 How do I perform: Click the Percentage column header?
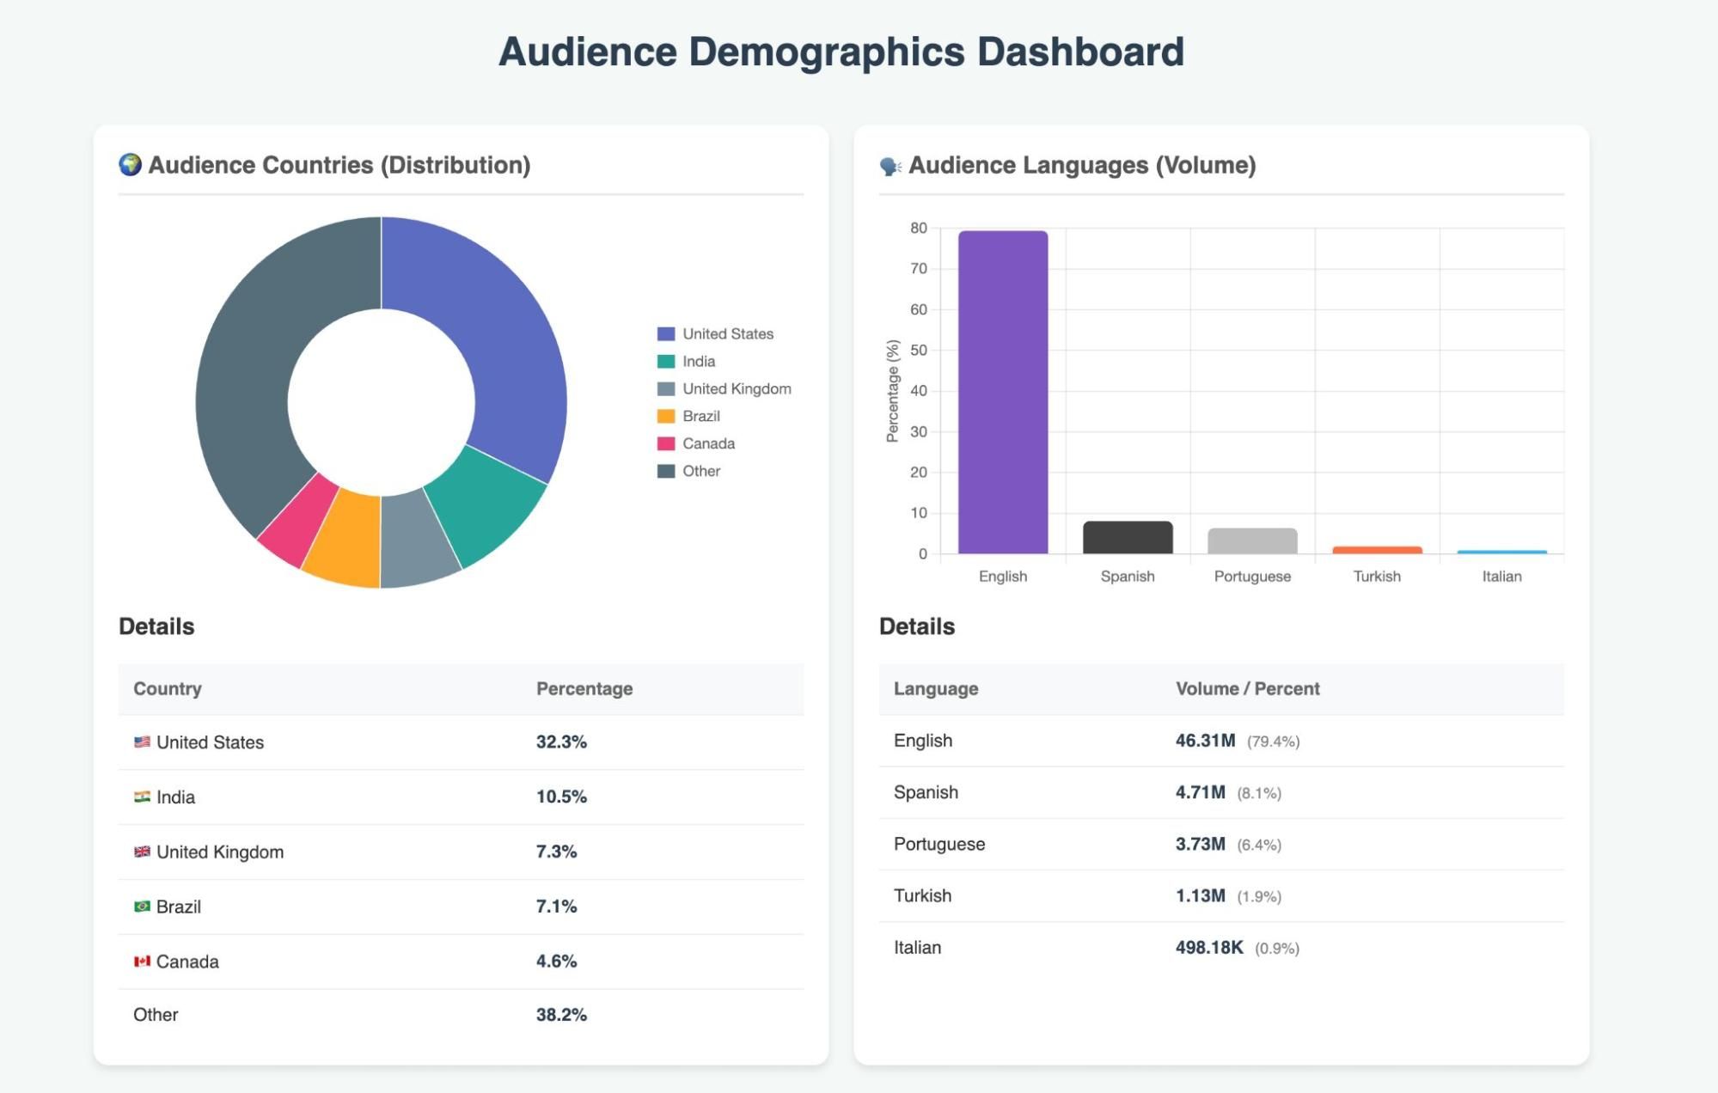pyautogui.click(x=584, y=689)
